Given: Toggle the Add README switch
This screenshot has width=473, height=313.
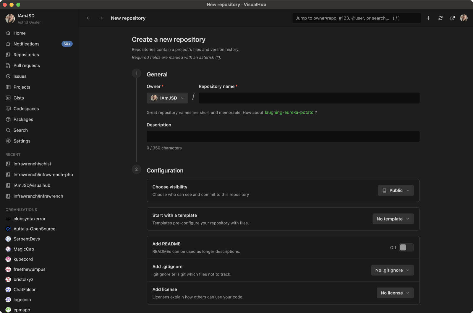Looking at the screenshot, I should 406,247.
